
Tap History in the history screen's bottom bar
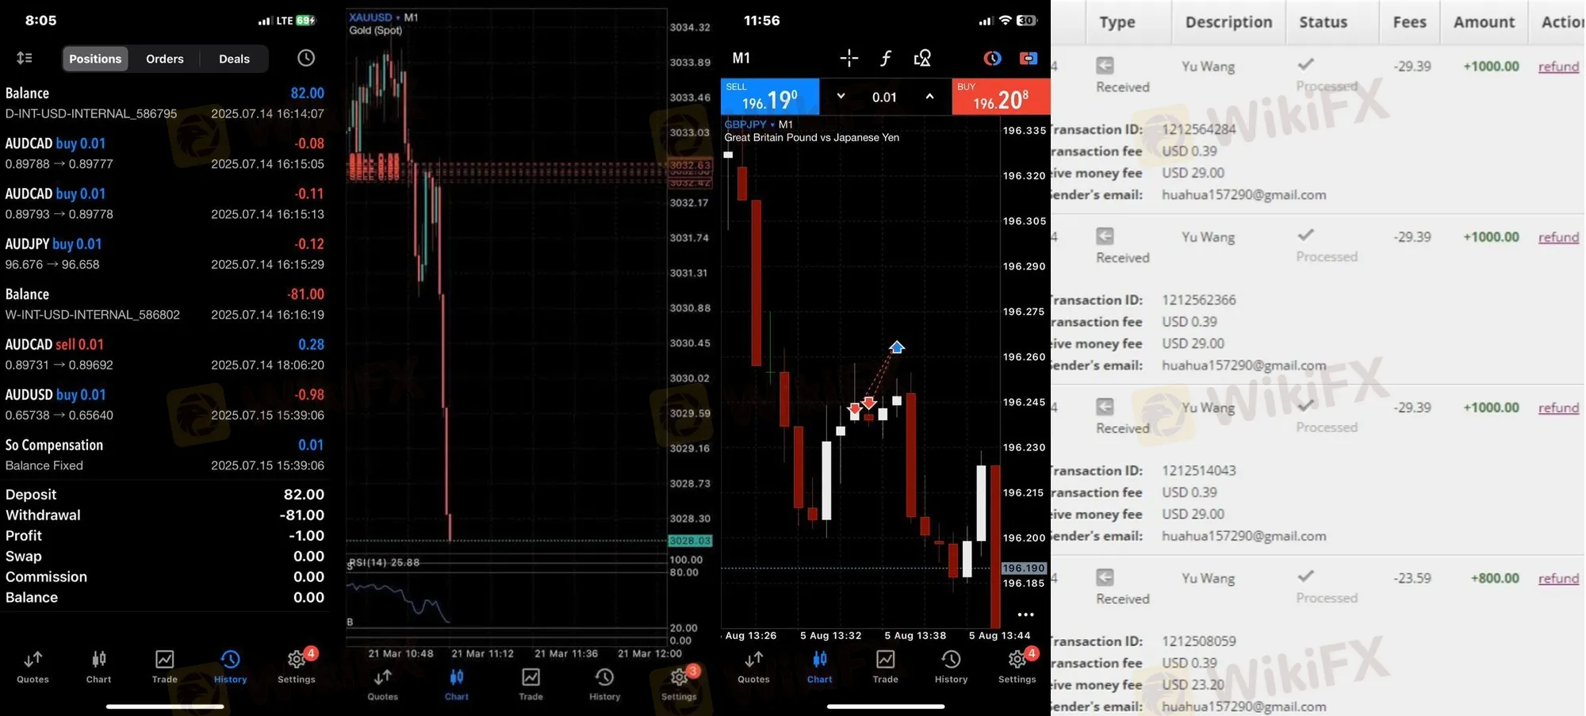click(230, 667)
